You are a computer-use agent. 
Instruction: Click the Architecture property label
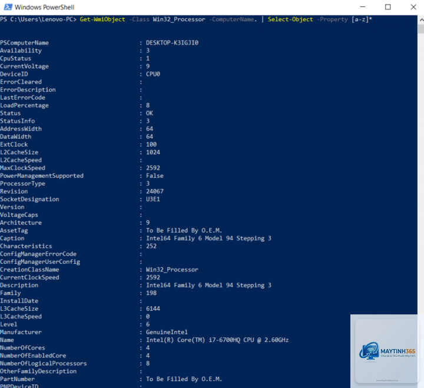pyautogui.click(x=21, y=223)
